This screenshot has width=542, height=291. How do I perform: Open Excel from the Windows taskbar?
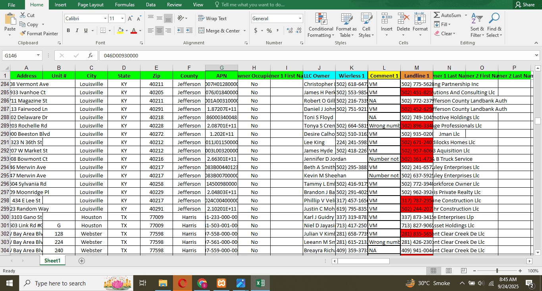[260, 283]
